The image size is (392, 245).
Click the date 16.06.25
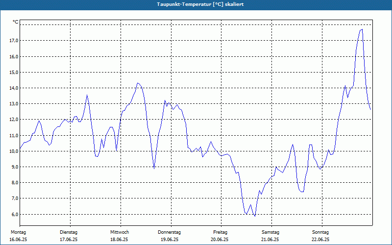tap(18, 240)
